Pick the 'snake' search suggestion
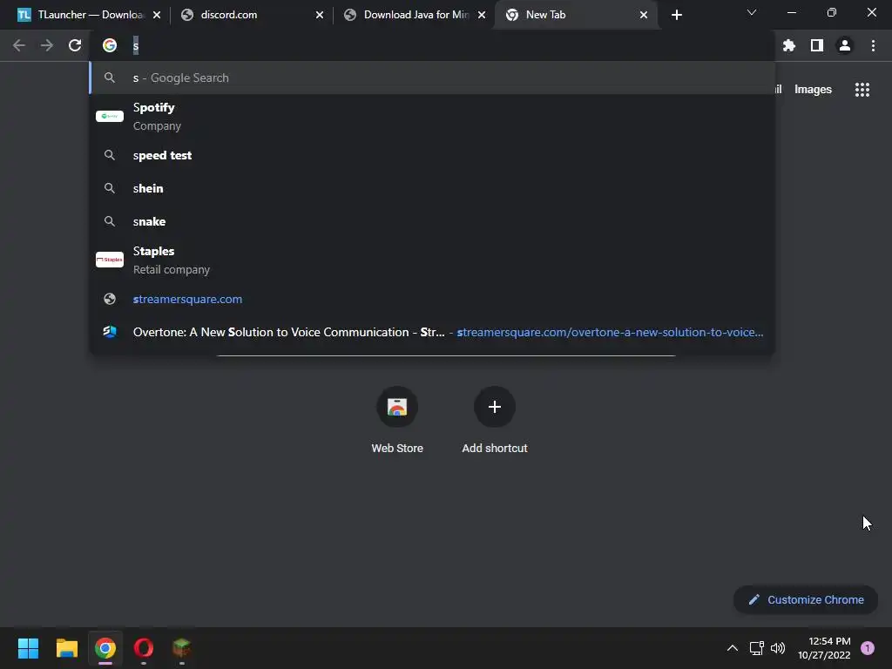 click(432, 221)
